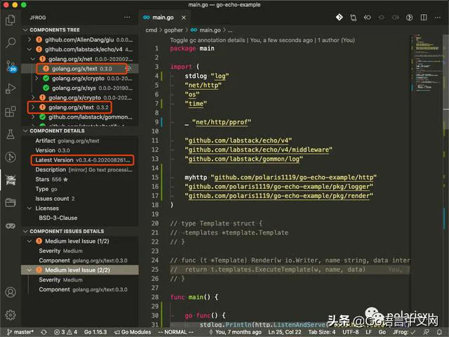
Task: Switch to the main.go tab
Action: click(163, 18)
